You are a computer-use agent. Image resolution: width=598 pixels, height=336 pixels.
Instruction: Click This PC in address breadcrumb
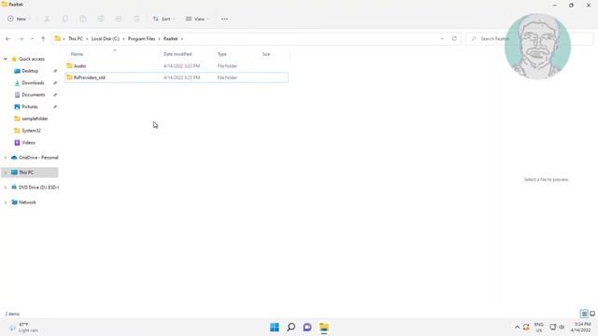pyautogui.click(x=75, y=39)
